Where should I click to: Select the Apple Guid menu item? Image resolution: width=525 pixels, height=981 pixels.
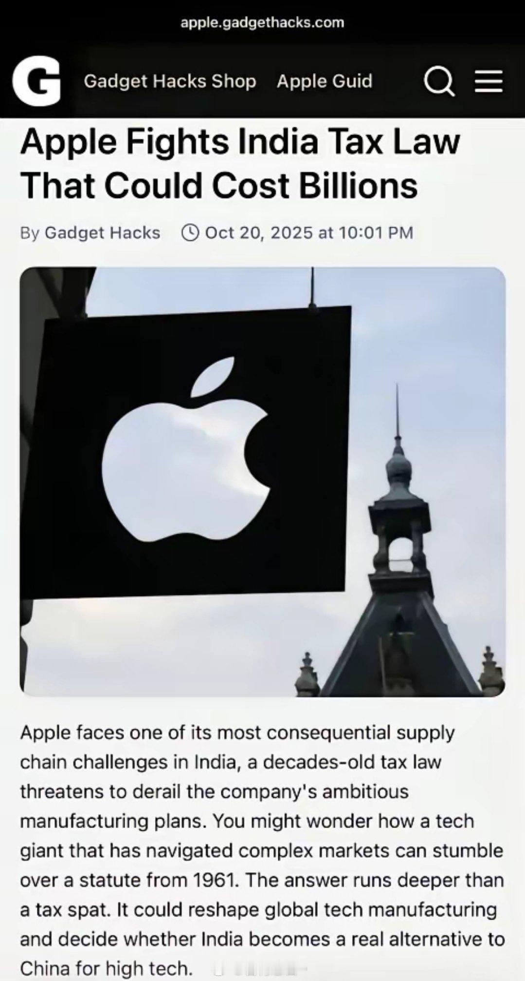point(325,81)
